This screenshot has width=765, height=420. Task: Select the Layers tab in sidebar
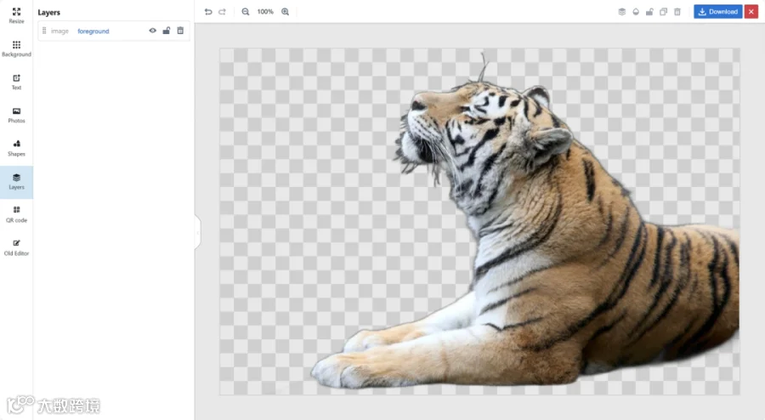[x=16, y=182]
